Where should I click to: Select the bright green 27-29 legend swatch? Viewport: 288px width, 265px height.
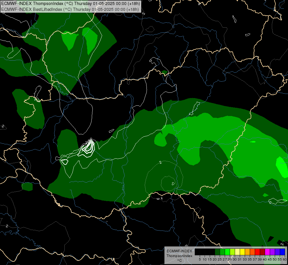coord(227,252)
